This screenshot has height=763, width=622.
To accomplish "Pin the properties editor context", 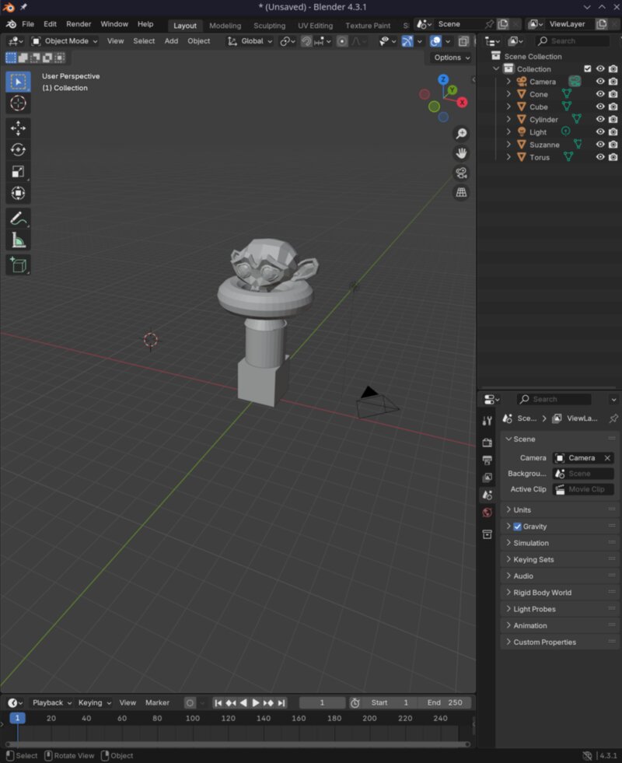I will tap(613, 418).
